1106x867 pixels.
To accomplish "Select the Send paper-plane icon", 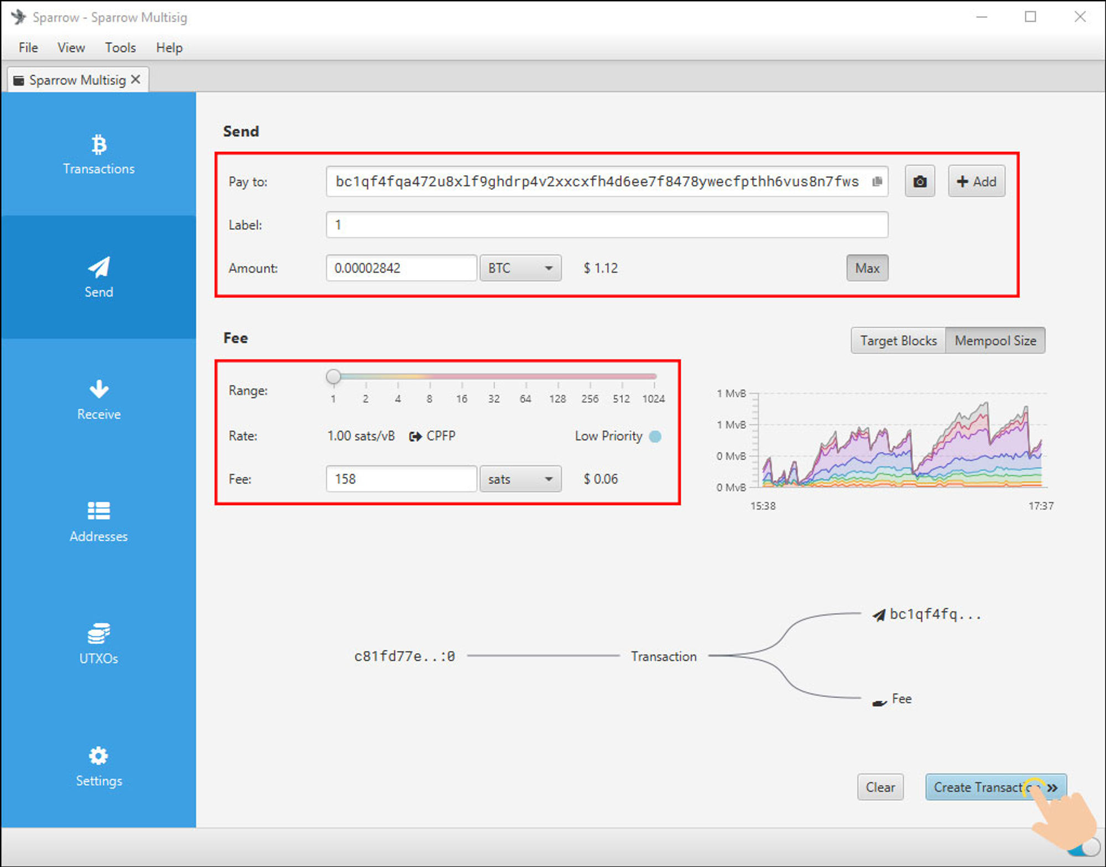I will coord(98,267).
